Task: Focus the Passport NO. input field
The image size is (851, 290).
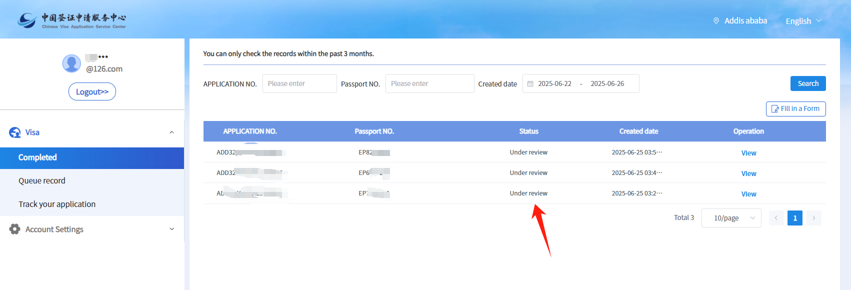Action: coord(429,84)
